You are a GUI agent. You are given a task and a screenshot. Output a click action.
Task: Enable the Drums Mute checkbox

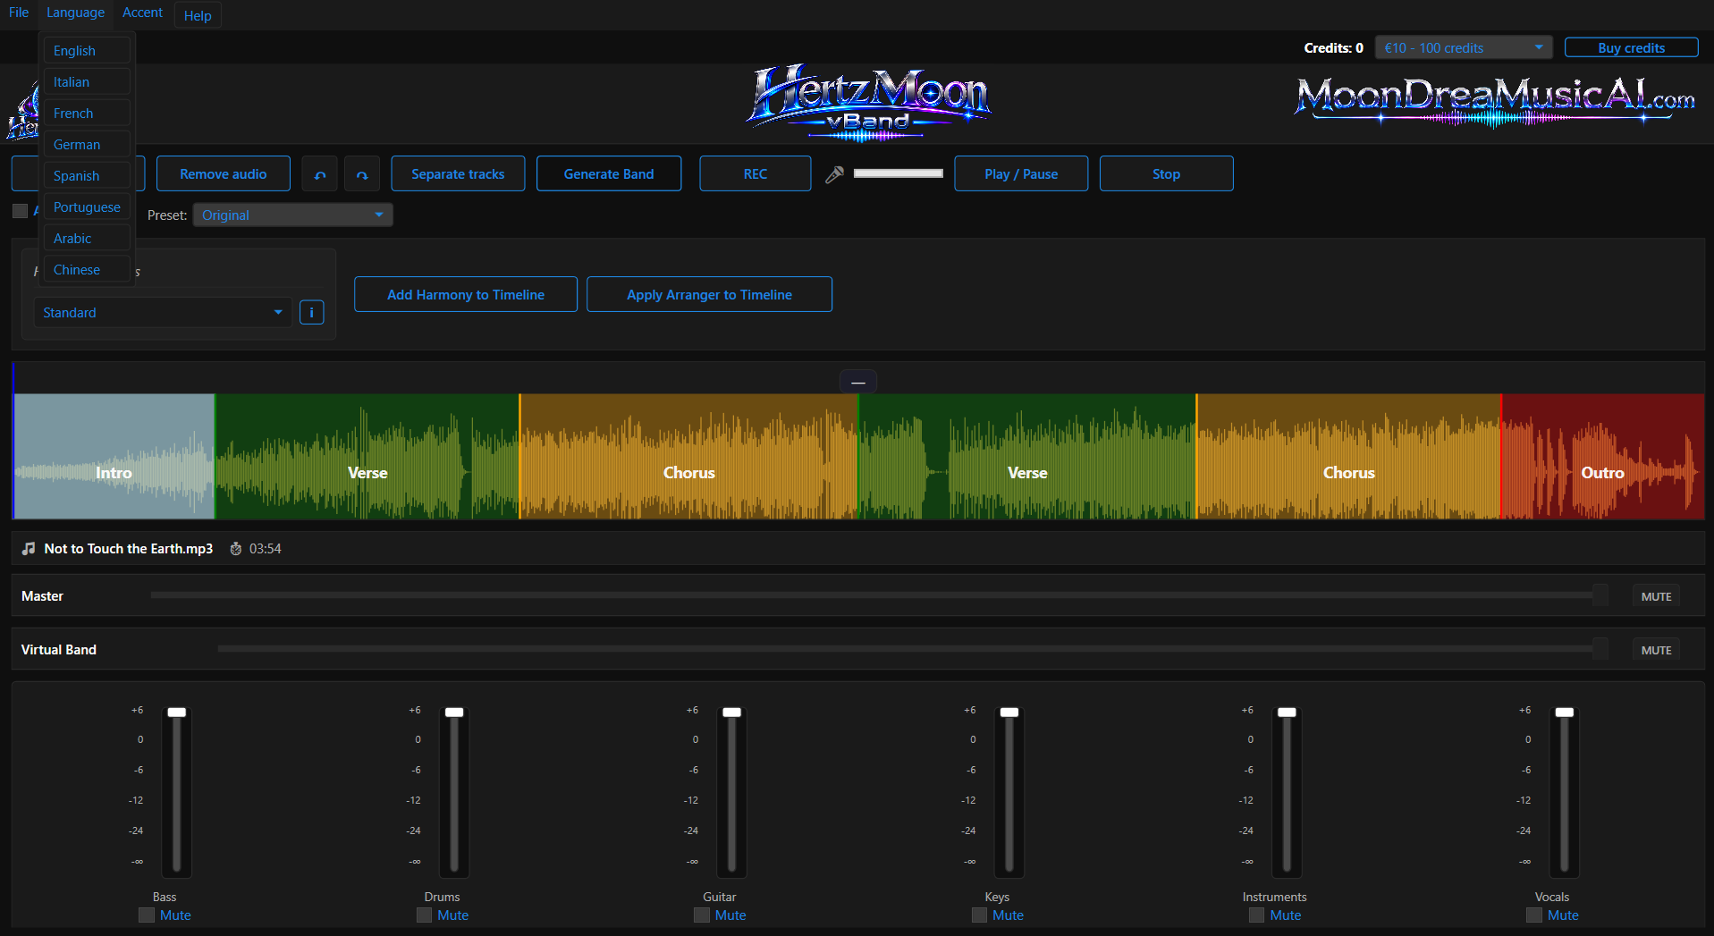[425, 915]
